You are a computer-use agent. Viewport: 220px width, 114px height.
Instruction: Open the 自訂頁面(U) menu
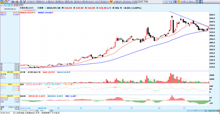click(102, 2)
